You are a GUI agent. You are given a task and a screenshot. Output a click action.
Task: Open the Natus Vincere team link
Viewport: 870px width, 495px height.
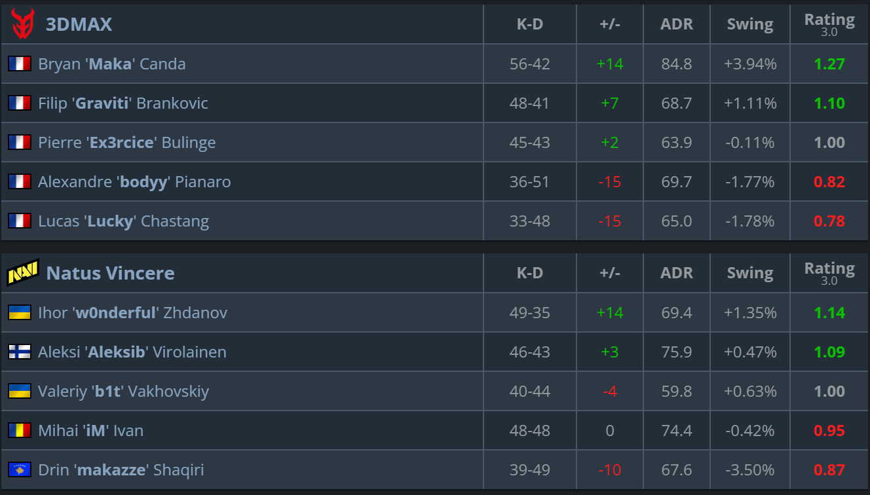click(110, 273)
